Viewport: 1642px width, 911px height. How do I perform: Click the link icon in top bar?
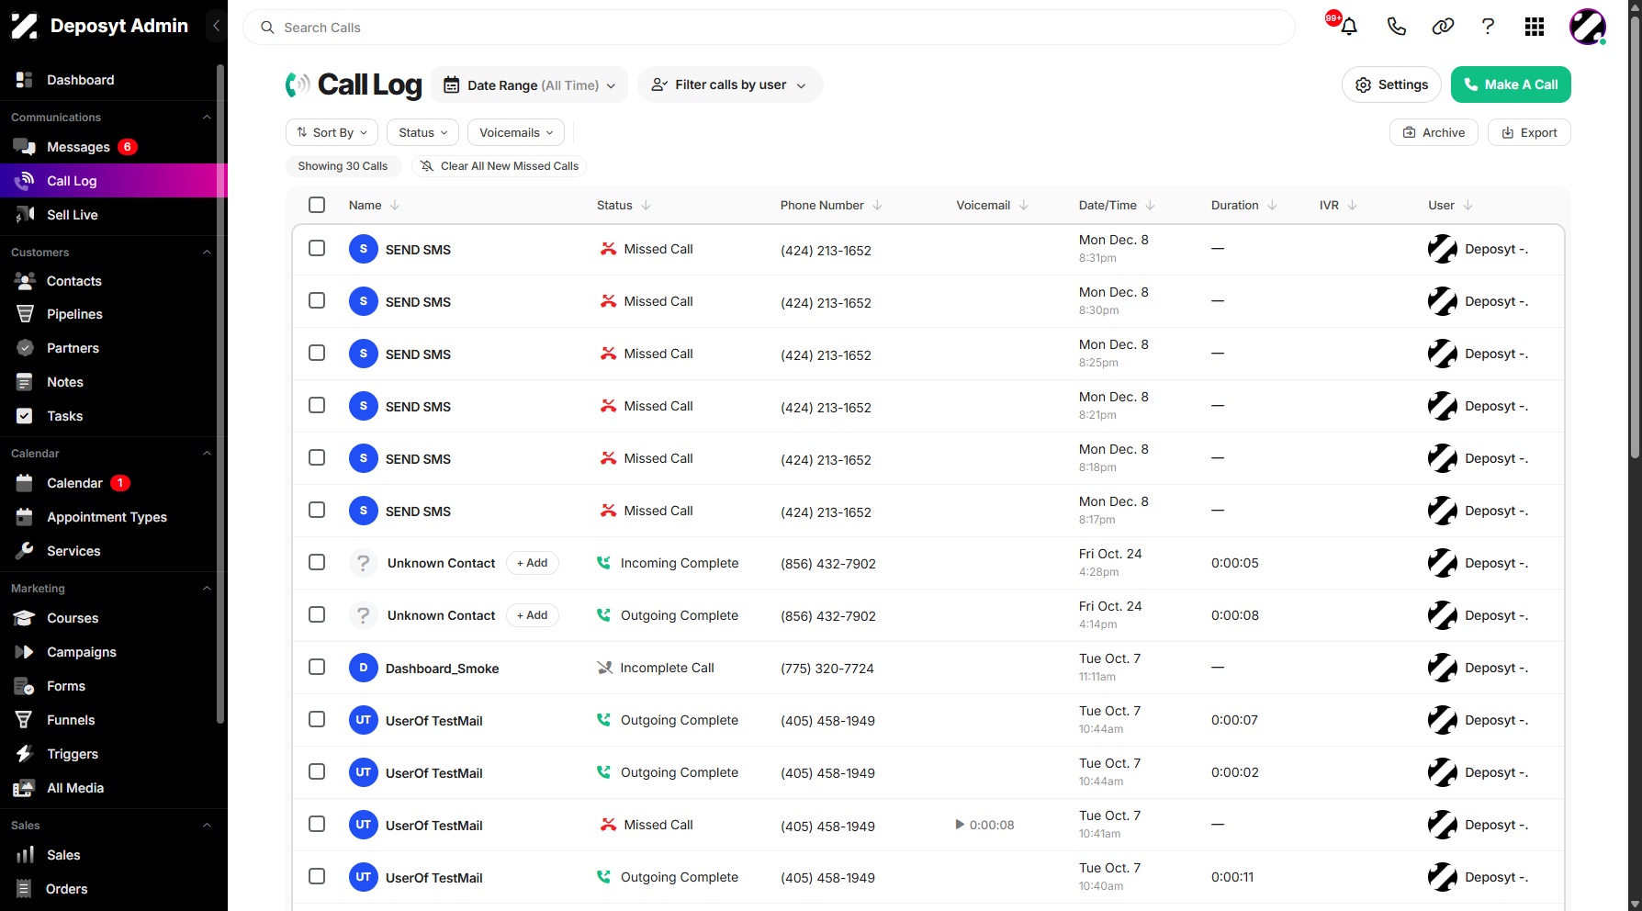(x=1443, y=27)
